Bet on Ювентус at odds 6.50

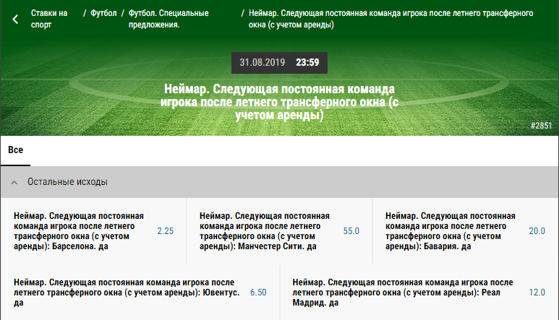tap(258, 293)
